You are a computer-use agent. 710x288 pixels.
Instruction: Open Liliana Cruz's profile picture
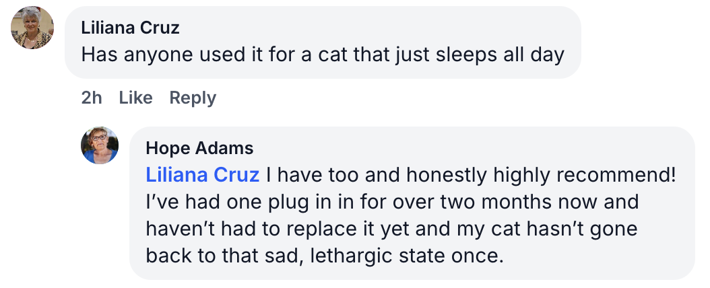(32, 28)
